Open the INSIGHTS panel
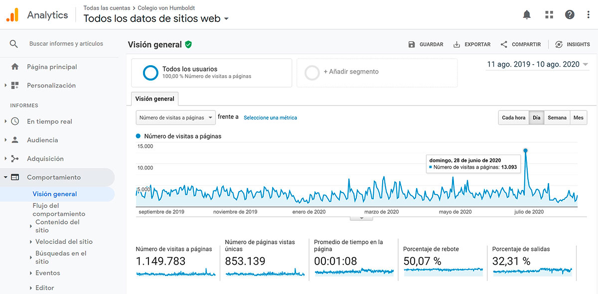 (572, 44)
